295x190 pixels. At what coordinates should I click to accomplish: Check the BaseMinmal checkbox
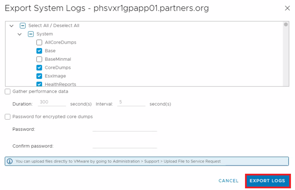click(x=39, y=59)
